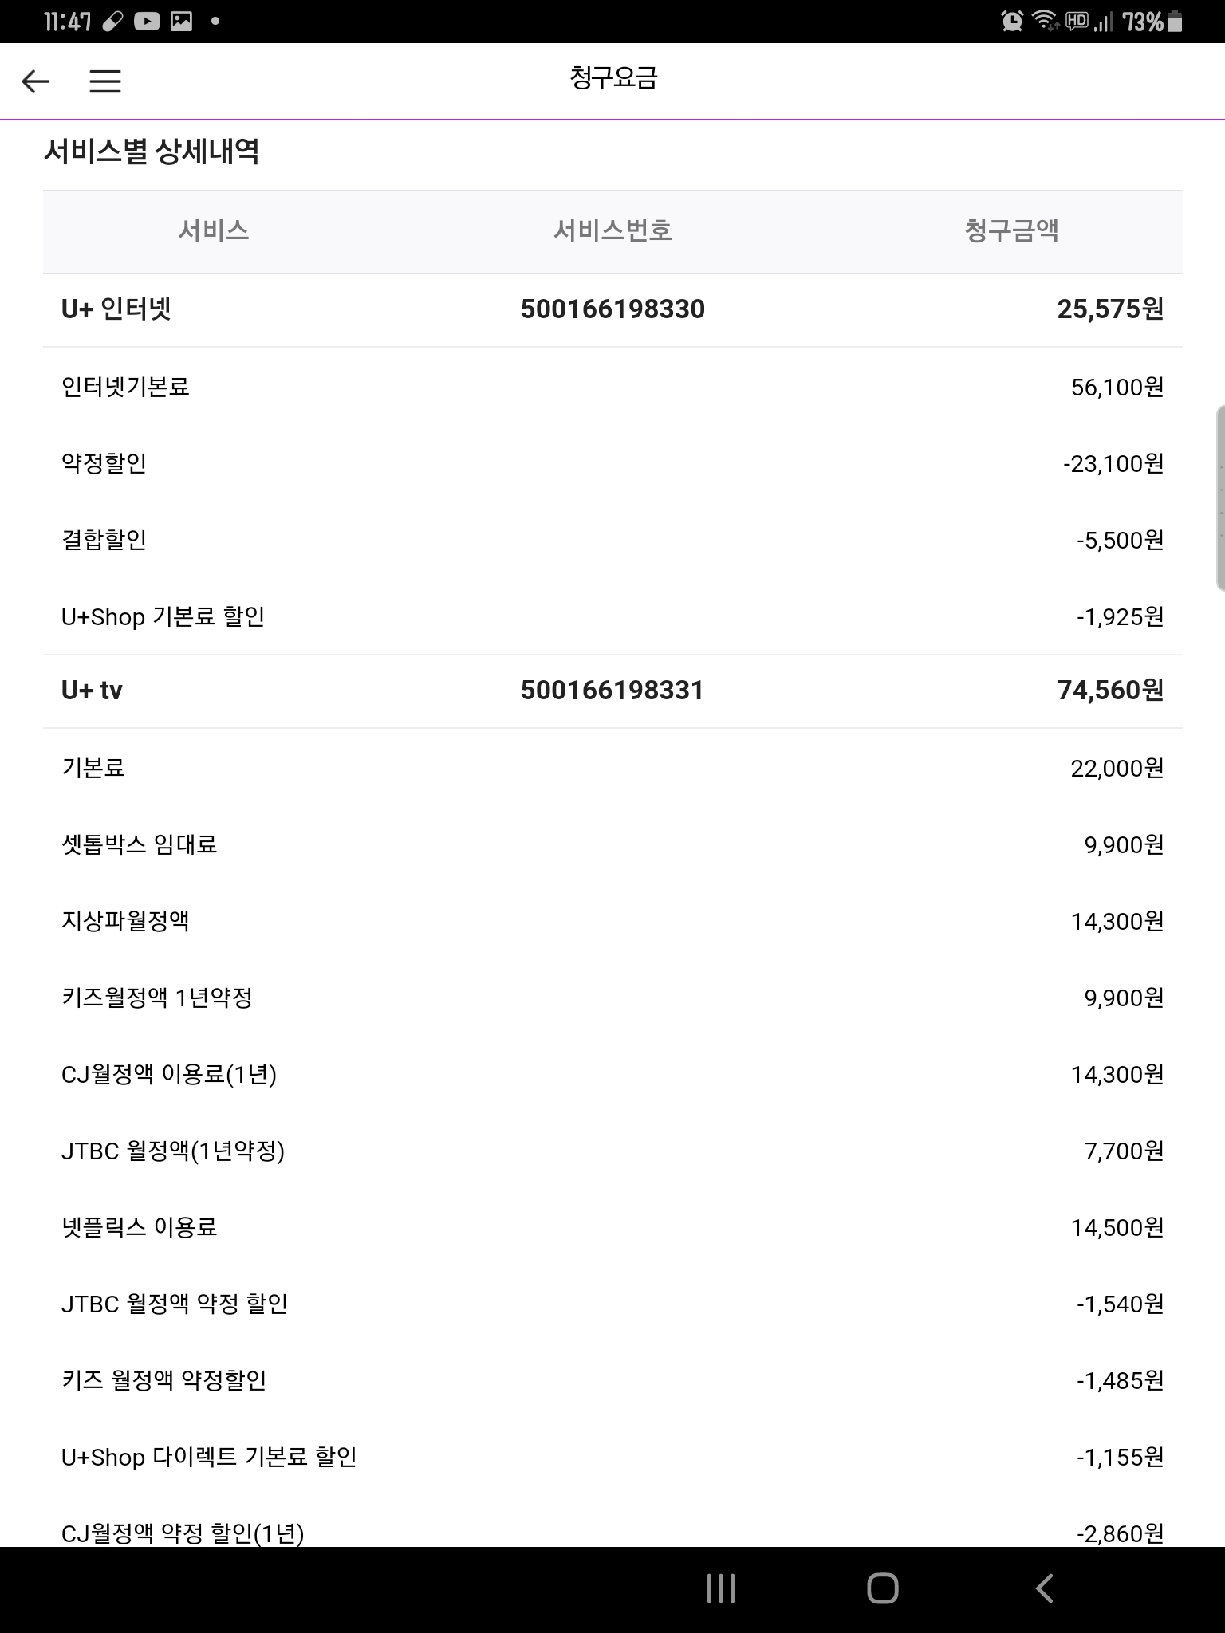Tap the YouTube notification icon
Screen dimensions: 1225x1633
click(x=146, y=22)
